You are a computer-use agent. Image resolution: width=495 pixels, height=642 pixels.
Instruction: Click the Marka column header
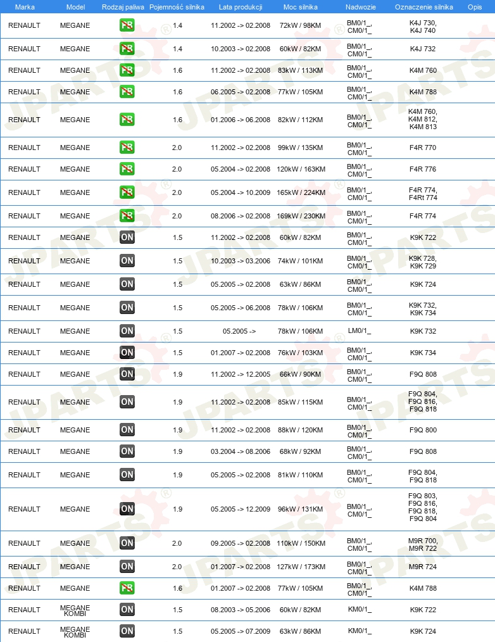pyautogui.click(x=25, y=7)
